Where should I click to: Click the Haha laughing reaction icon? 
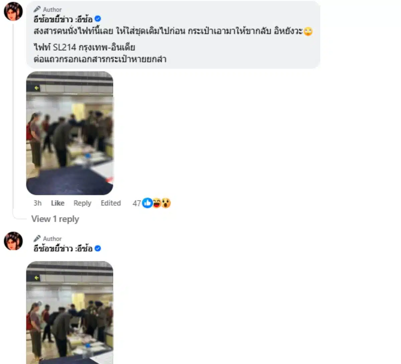click(156, 203)
